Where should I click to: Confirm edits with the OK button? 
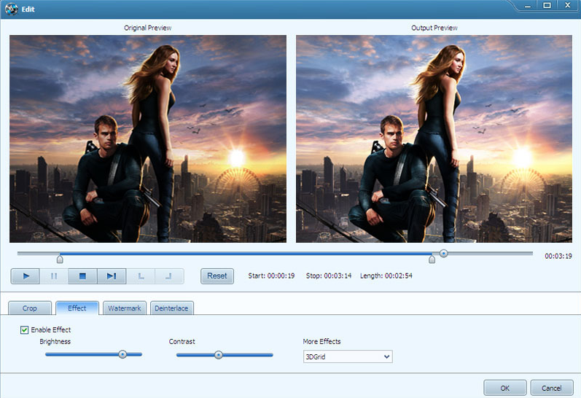pos(504,387)
